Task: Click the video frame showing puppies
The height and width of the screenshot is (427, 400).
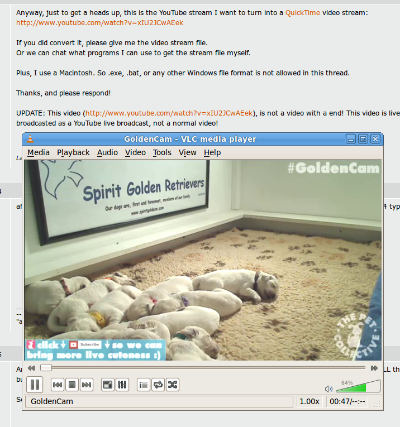Action: point(203,260)
